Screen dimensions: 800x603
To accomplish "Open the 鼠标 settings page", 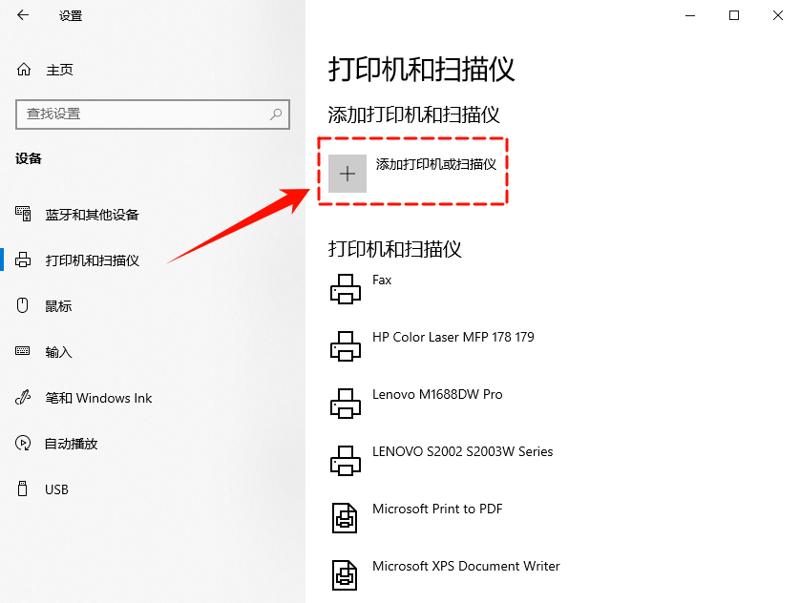I will [58, 306].
